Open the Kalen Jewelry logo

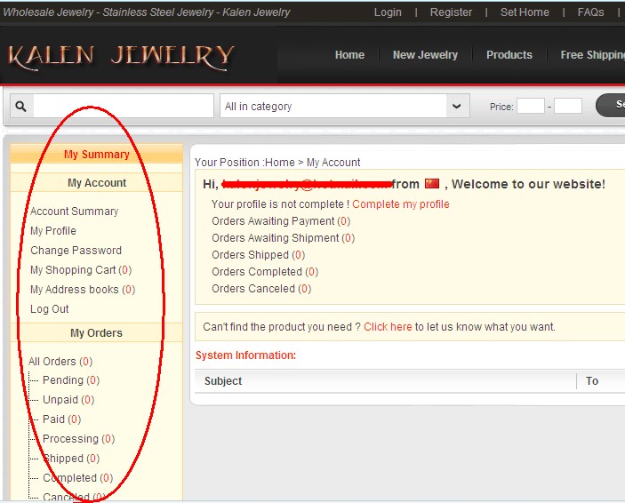coord(122,57)
